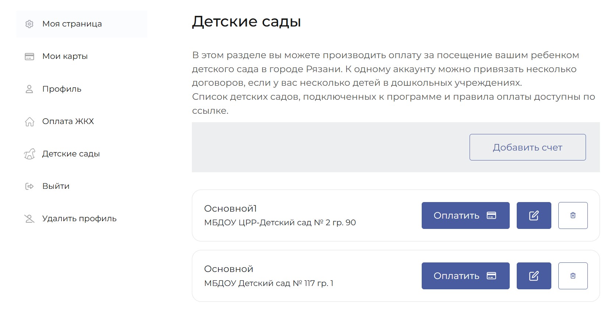The image size is (611, 318).
Task: Select Оплата ЖКХ in the sidebar
Action: tap(68, 121)
